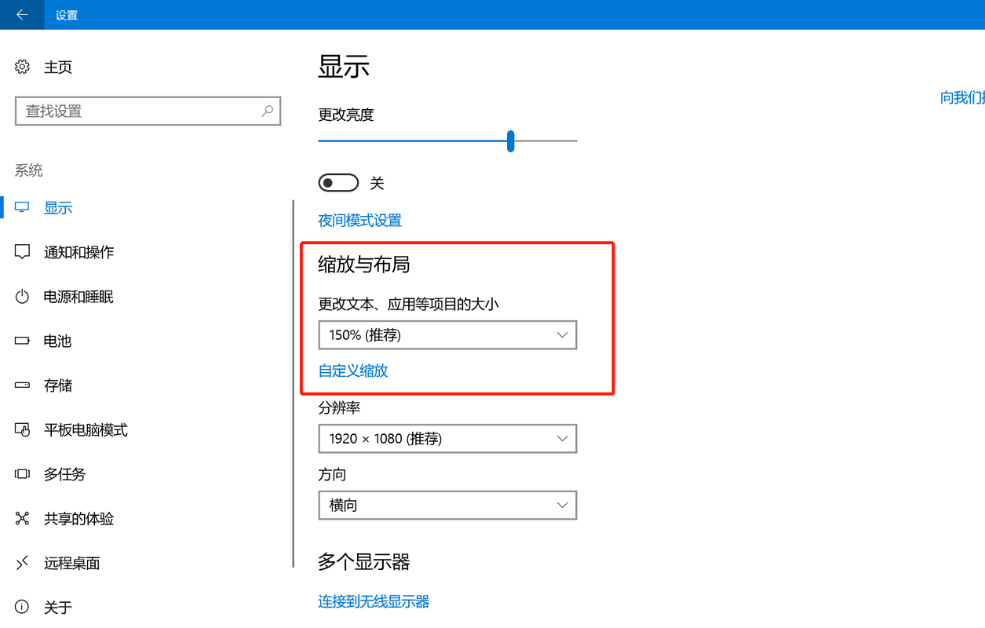Open 夜间模式设置 link
The height and width of the screenshot is (628, 985).
360,221
